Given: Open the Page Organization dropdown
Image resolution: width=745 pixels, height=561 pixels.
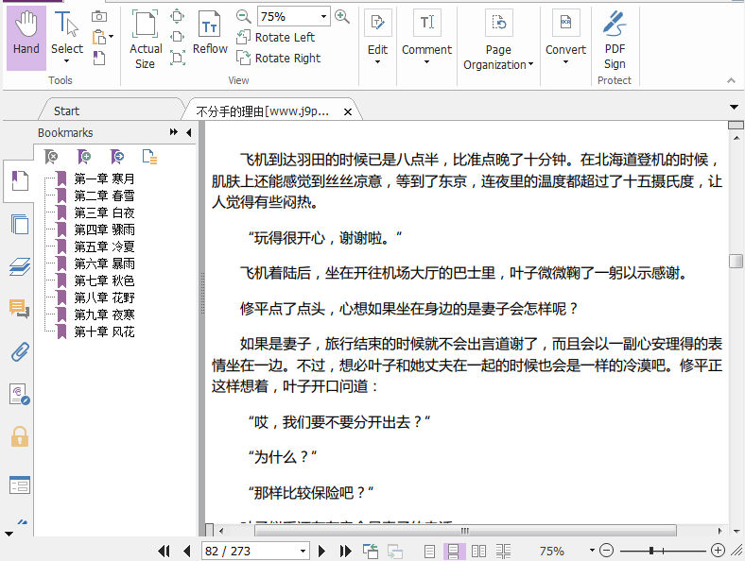Looking at the screenshot, I should [x=498, y=40].
